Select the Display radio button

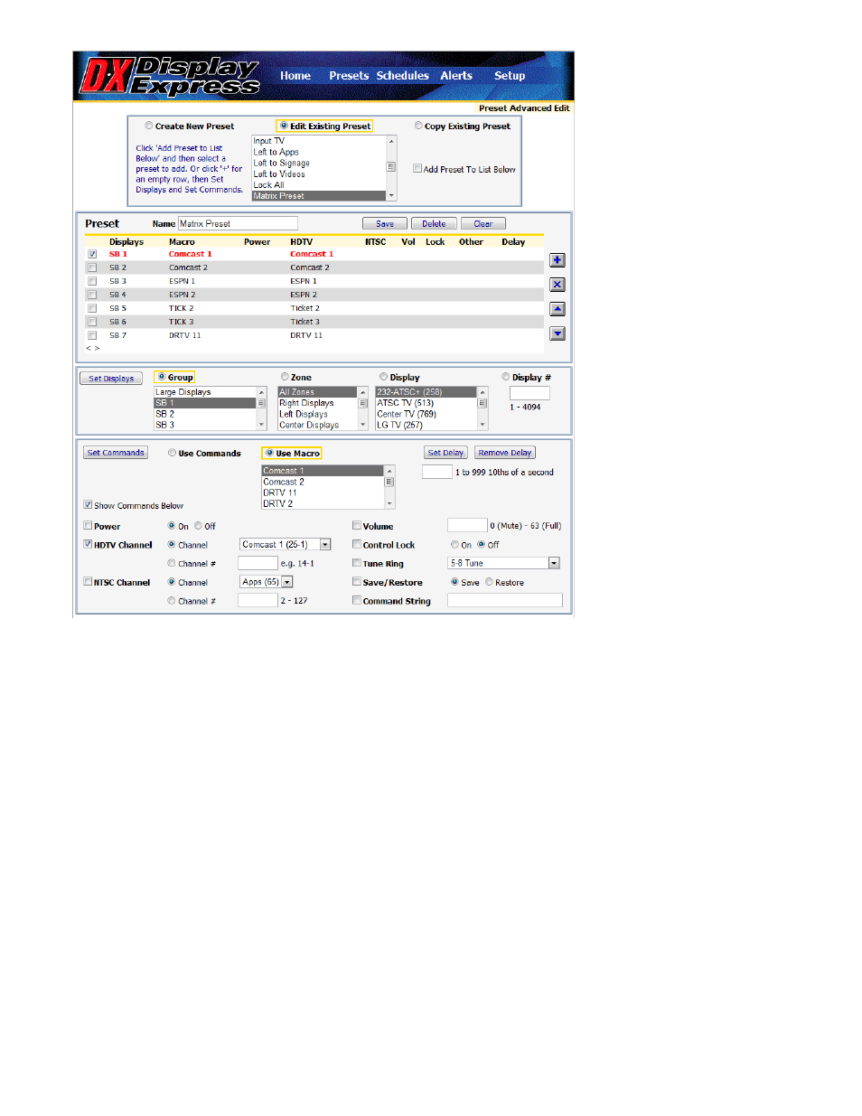coord(384,377)
